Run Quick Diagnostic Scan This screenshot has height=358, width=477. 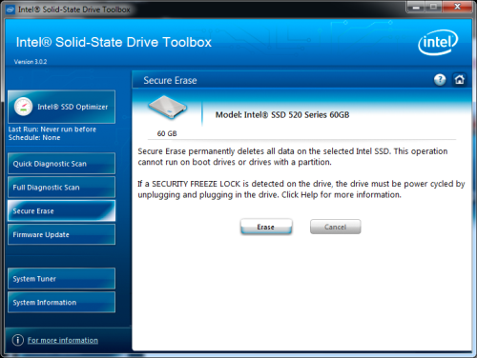tap(62, 164)
